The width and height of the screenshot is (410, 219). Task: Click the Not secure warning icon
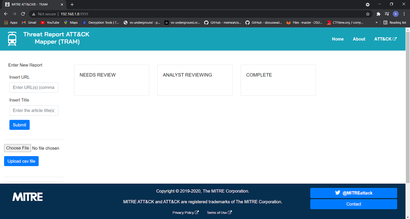(34, 14)
